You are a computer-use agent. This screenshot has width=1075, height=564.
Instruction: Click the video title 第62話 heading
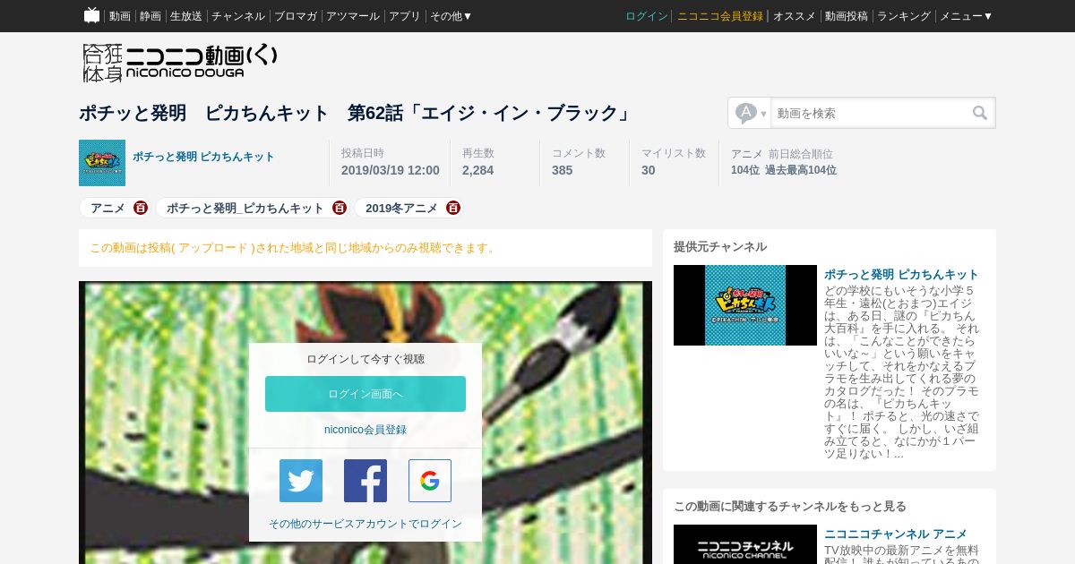pyautogui.click(x=357, y=113)
